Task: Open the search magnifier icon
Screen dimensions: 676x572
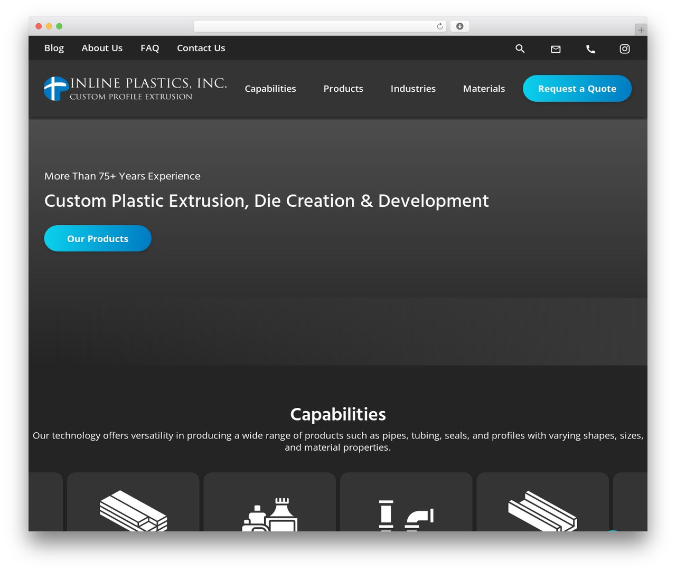Action: 520,49
